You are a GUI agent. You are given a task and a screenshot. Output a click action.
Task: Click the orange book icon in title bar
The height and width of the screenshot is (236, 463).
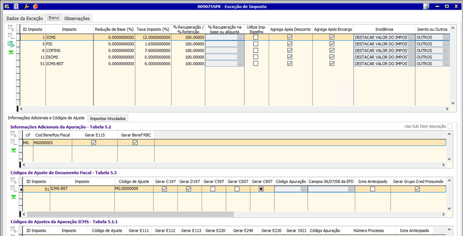tap(35, 6)
